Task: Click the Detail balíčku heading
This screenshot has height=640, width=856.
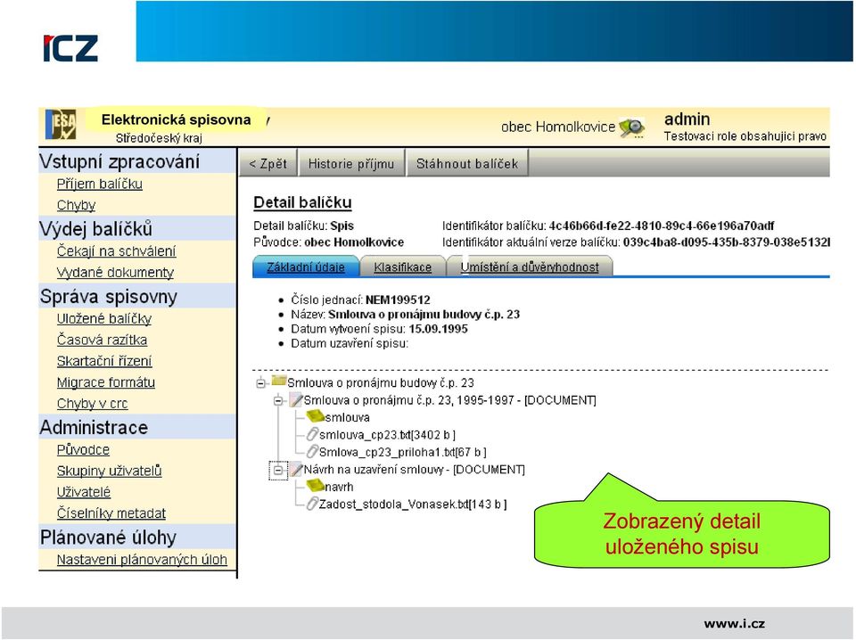Action: 302,202
